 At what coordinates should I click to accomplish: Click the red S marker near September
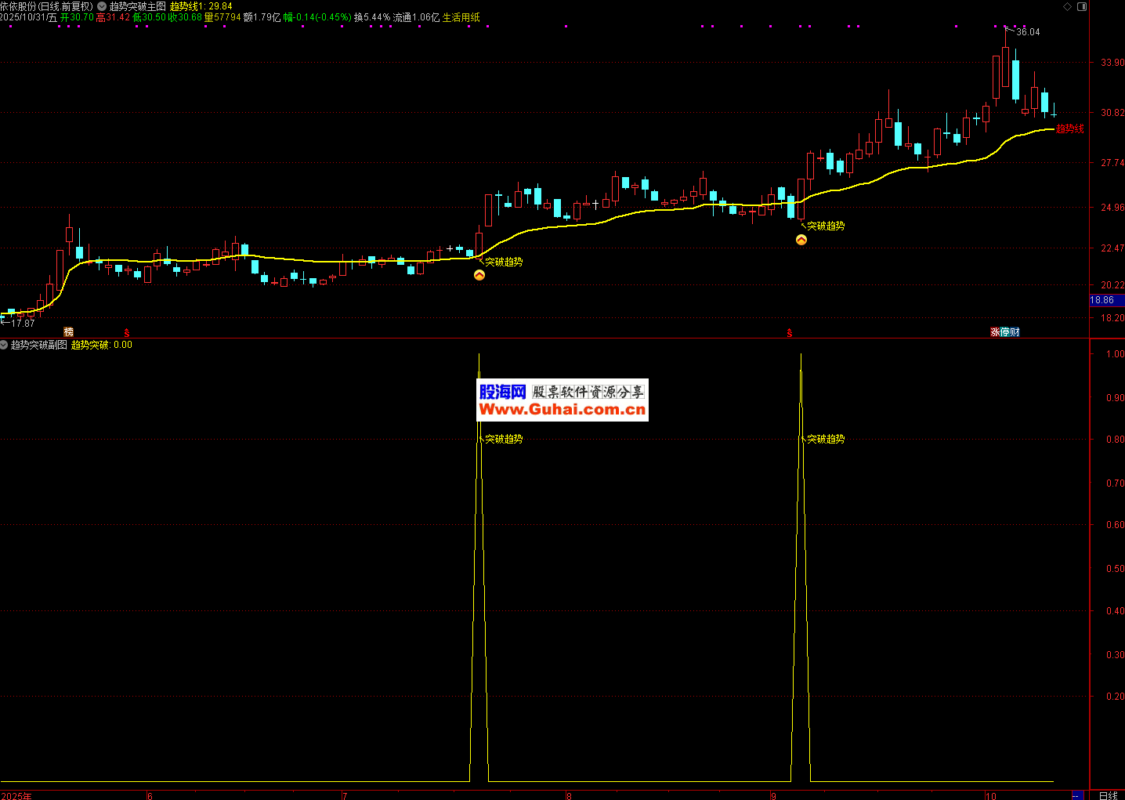(x=790, y=333)
